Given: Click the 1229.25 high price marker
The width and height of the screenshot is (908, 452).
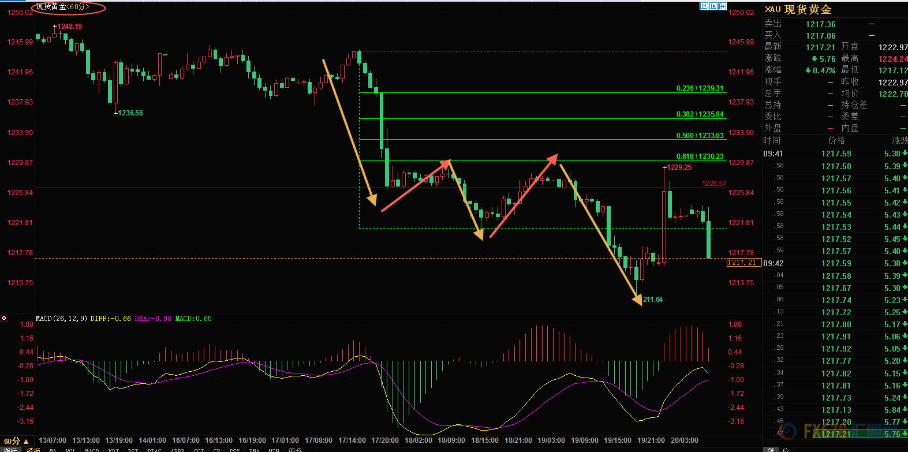Looking at the screenshot, I should click(679, 167).
